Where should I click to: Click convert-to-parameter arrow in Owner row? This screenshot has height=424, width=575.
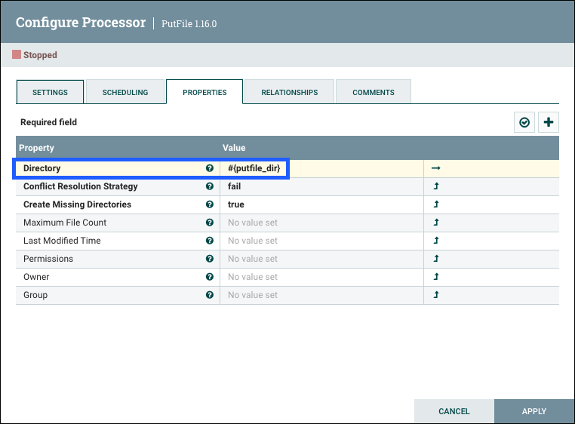(436, 277)
